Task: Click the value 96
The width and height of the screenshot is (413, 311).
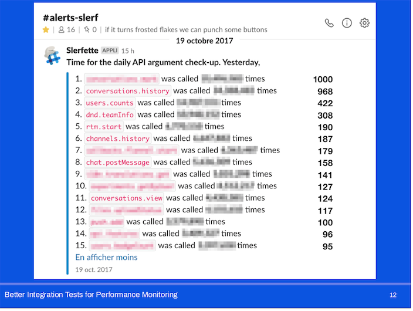Action: (x=327, y=235)
